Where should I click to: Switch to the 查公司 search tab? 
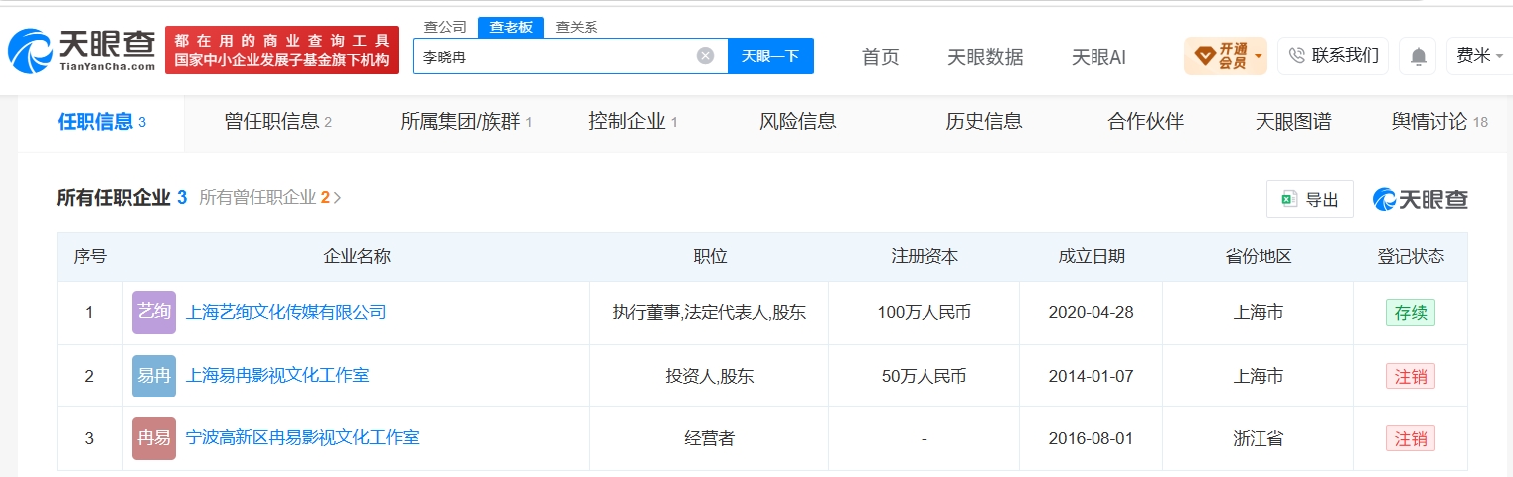445,27
